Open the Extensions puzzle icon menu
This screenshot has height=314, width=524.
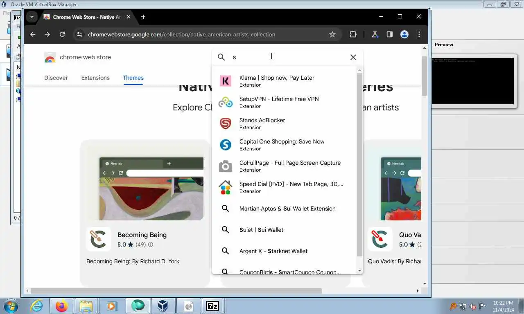[353, 34]
